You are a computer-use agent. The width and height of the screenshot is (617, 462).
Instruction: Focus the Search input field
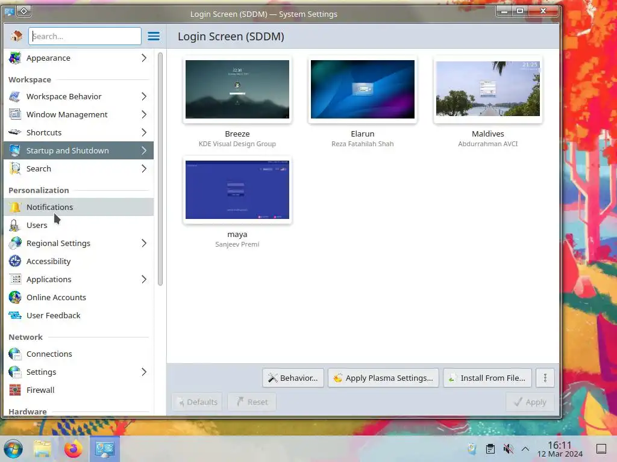coord(84,36)
